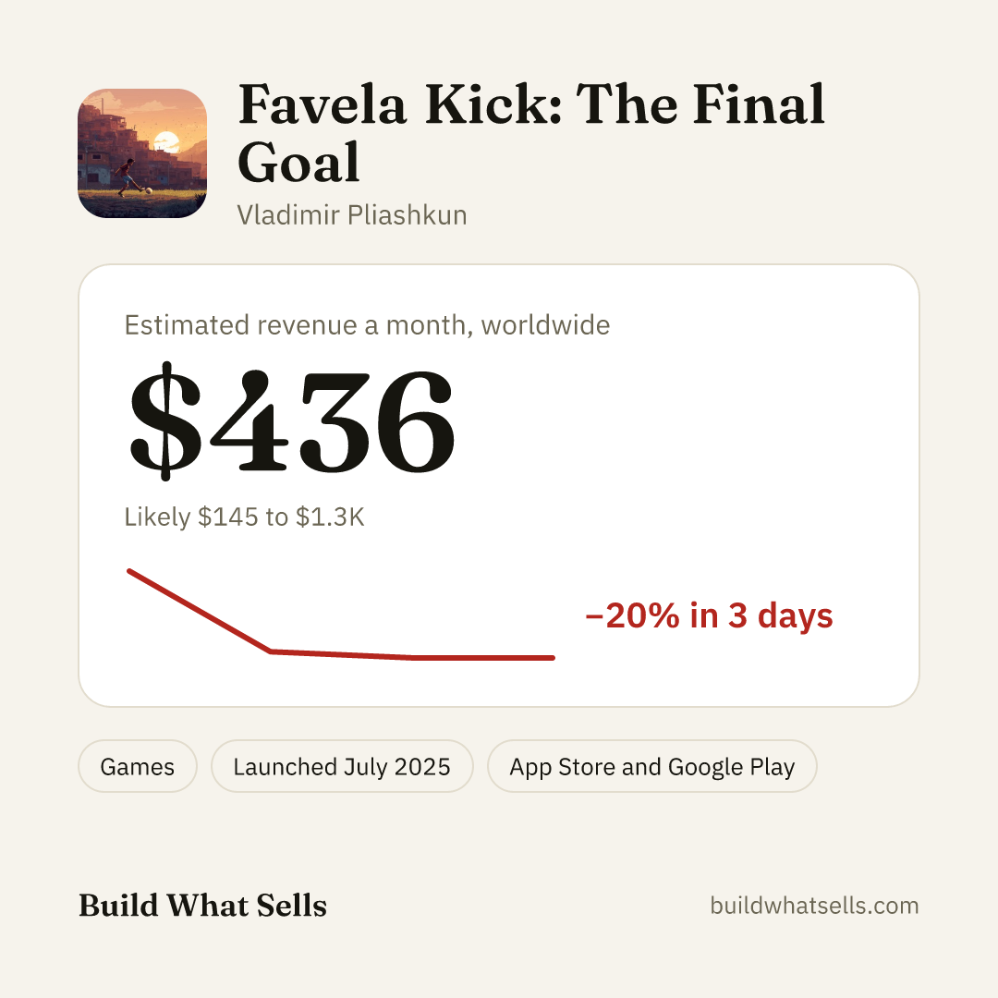Click App Store and Google Play tag

point(651,766)
